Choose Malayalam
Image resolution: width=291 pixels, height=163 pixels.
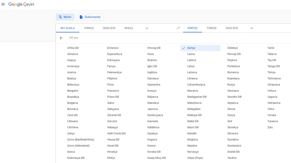coord(194,109)
